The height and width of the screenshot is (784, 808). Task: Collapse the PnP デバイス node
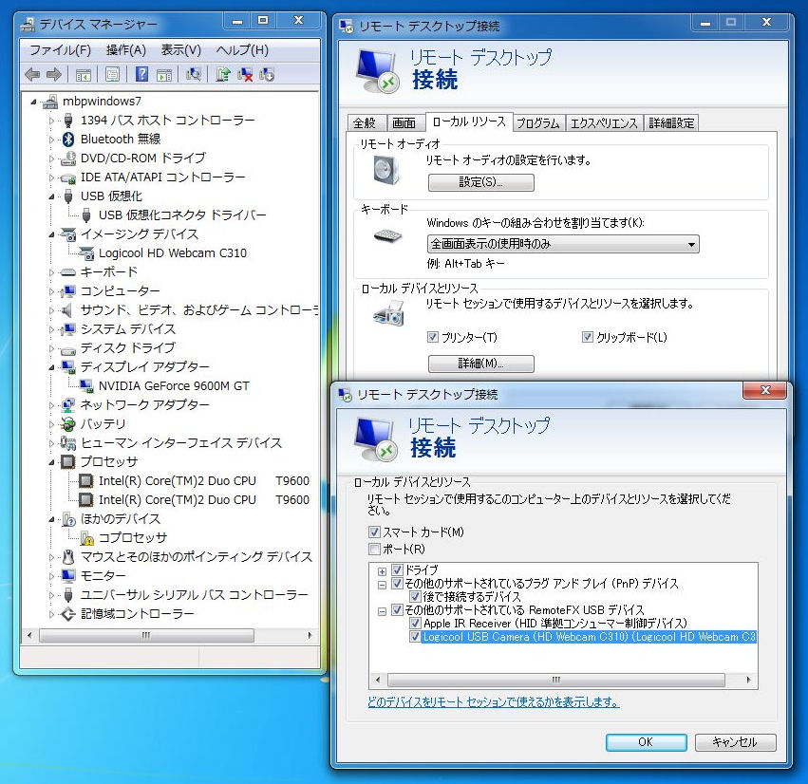[382, 586]
